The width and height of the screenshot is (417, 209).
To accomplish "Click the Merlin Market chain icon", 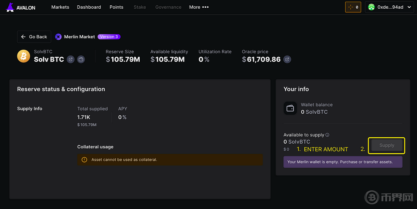I will point(58,37).
